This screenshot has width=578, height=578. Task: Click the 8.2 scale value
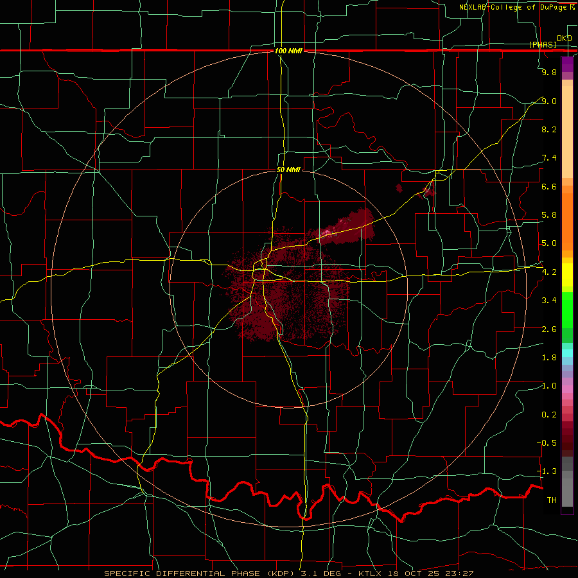coord(549,129)
